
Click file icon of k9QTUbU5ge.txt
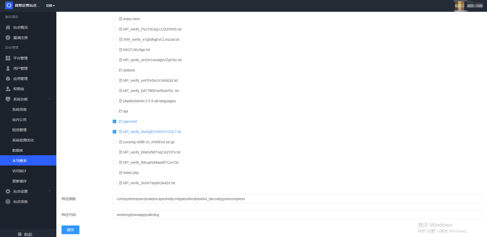point(120,50)
